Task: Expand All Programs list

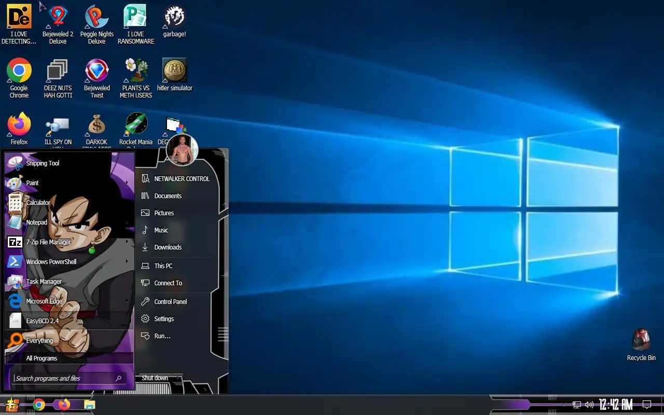Action: [x=69, y=358]
